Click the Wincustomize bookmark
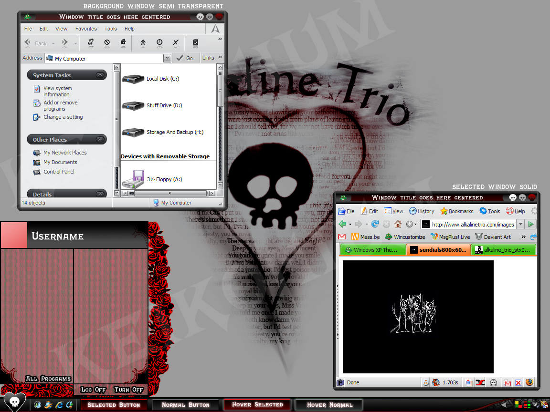 point(405,237)
